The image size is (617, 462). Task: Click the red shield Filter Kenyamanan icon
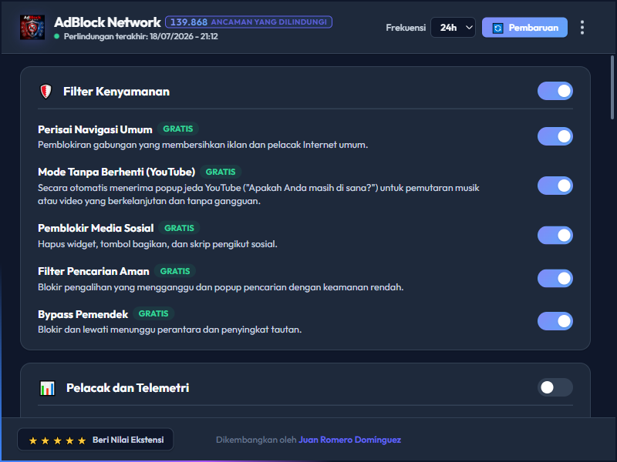point(46,92)
